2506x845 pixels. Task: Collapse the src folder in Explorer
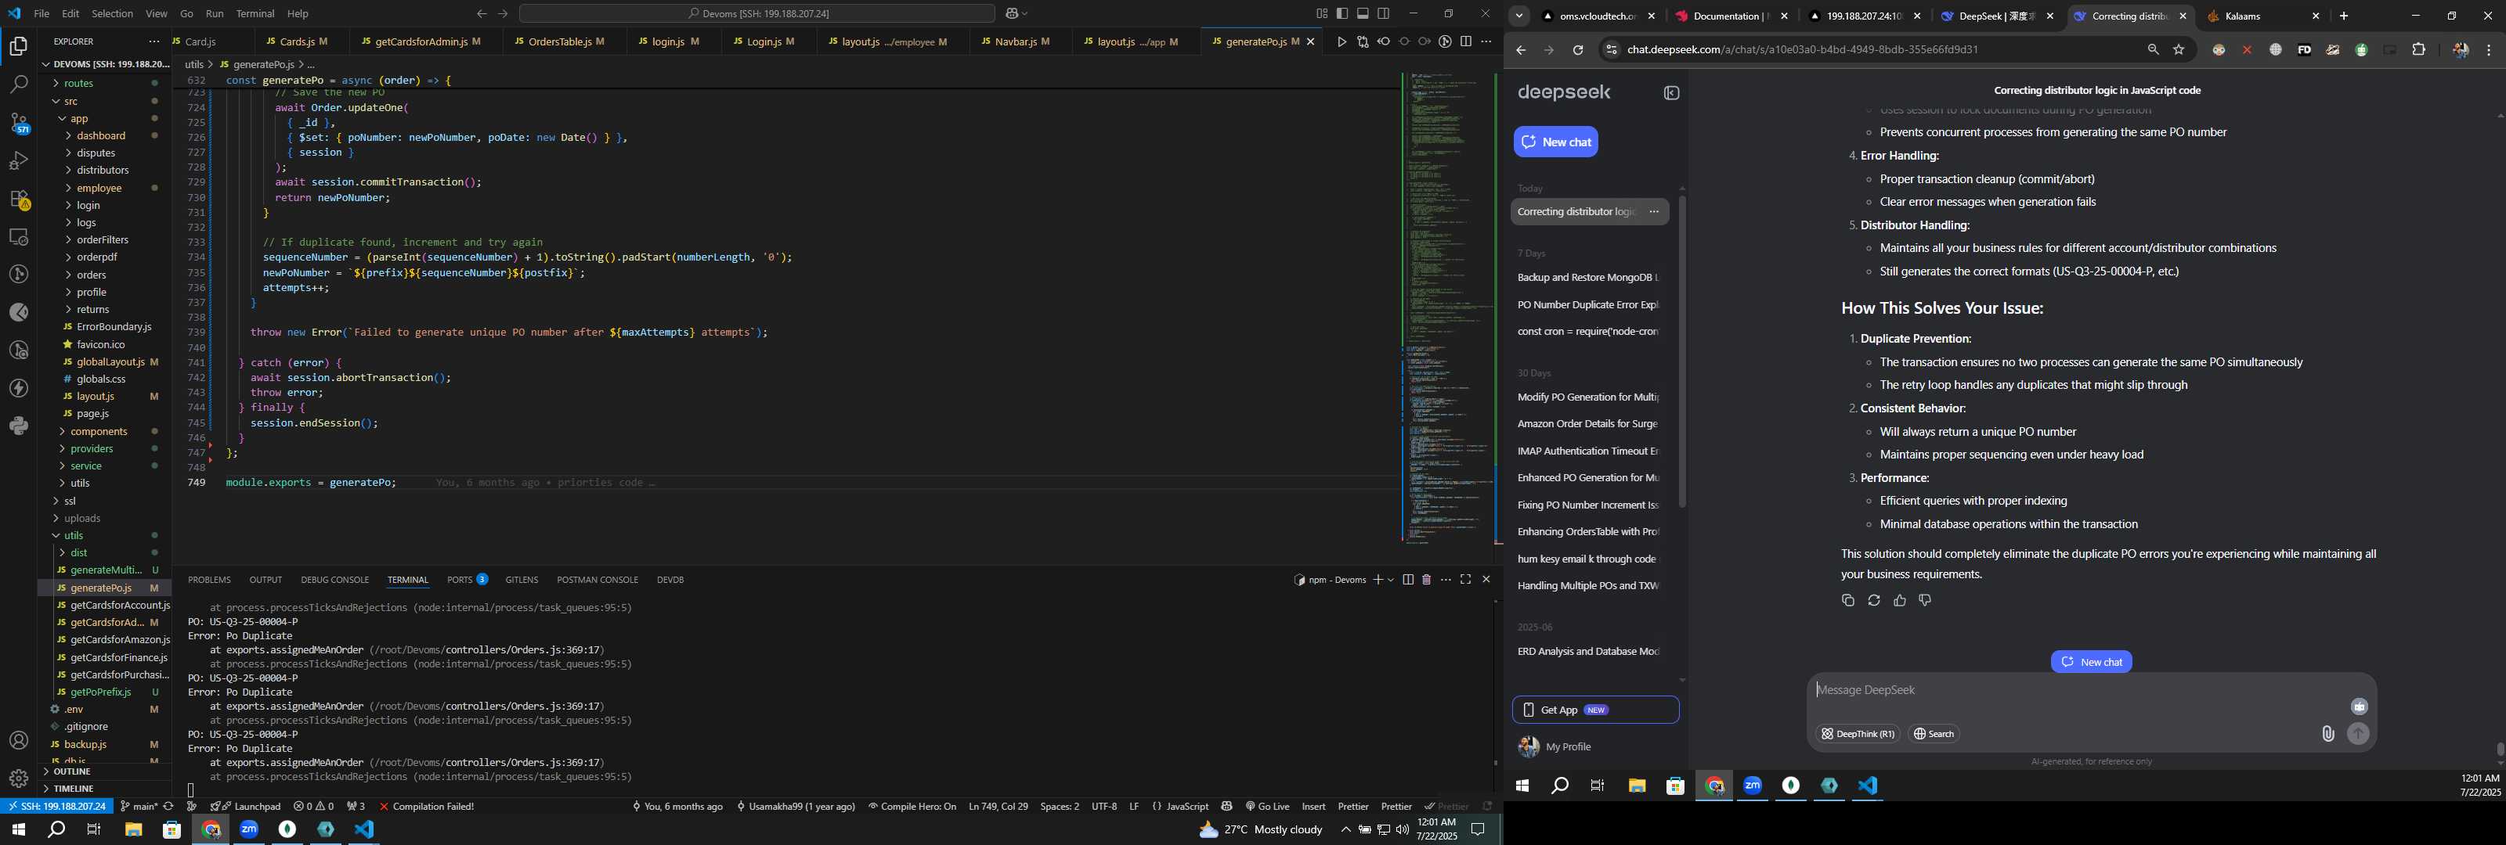pos(71,101)
